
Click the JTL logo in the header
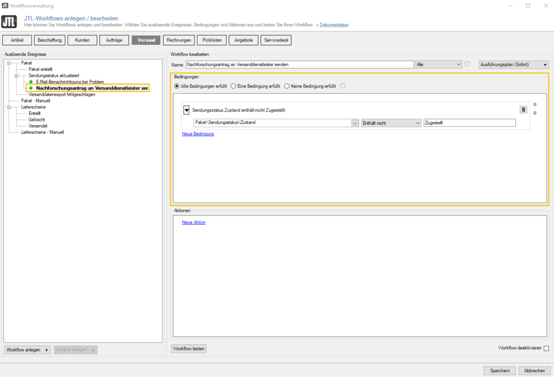9,22
